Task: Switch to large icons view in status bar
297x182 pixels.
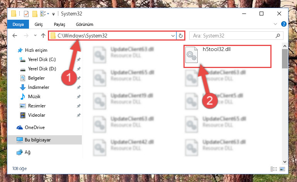Action: tap(282, 169)
